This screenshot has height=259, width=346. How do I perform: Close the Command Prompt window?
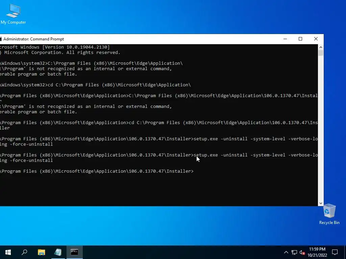(x=316, y=39)
